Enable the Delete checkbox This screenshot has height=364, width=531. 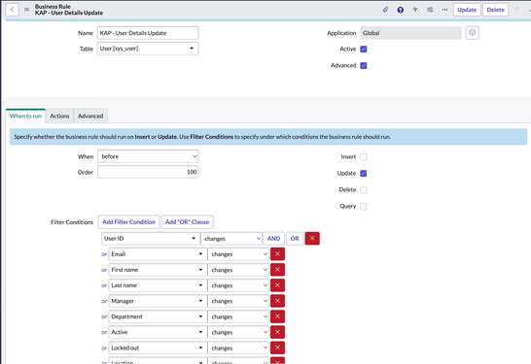click(364, 189)
